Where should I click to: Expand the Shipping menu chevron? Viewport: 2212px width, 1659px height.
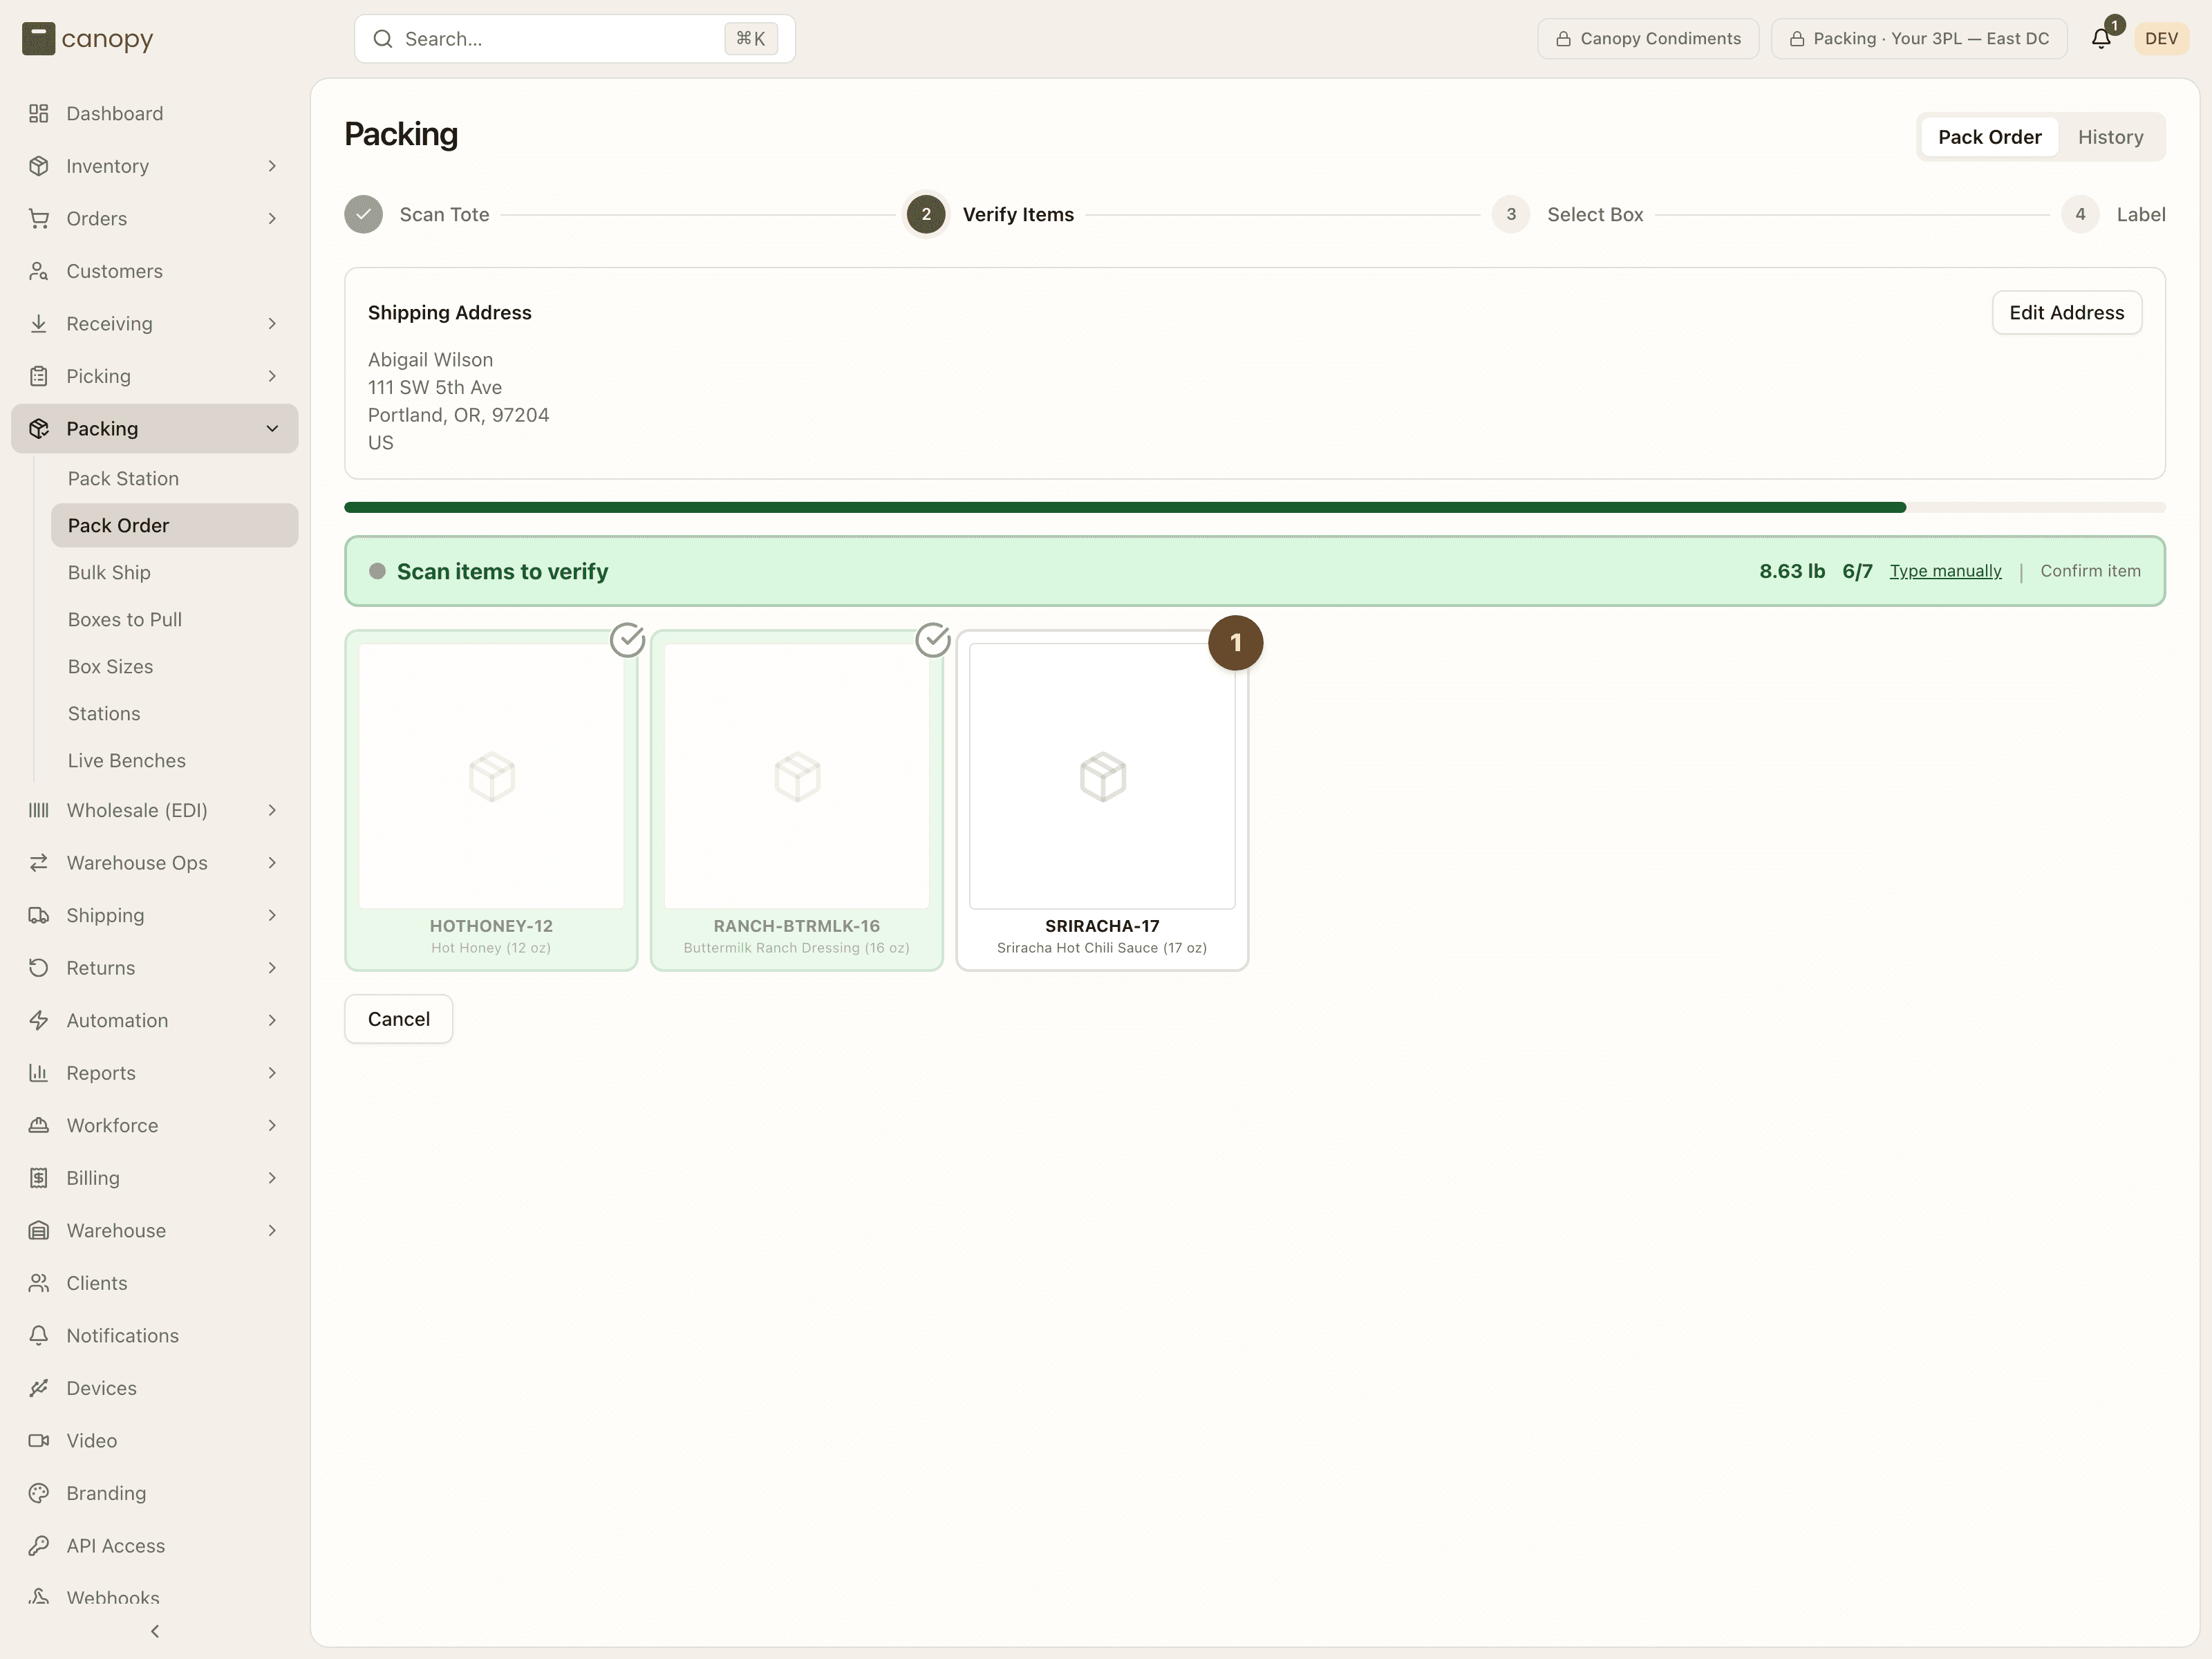(272, 915)
